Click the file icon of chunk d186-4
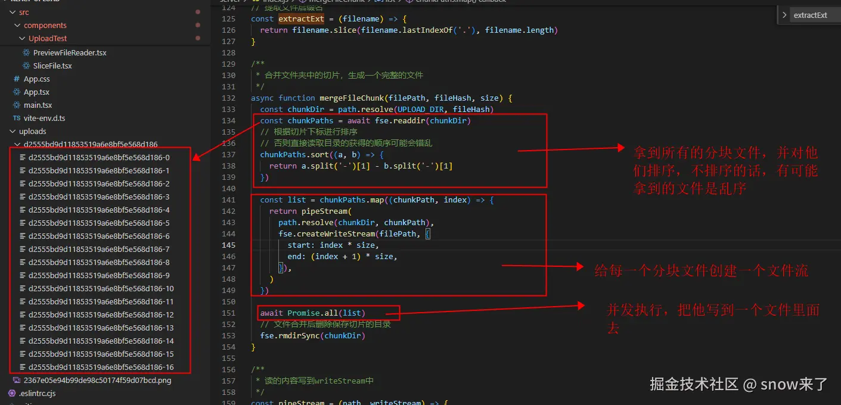This screenshot has height=405, width=841. coord(23,210)
